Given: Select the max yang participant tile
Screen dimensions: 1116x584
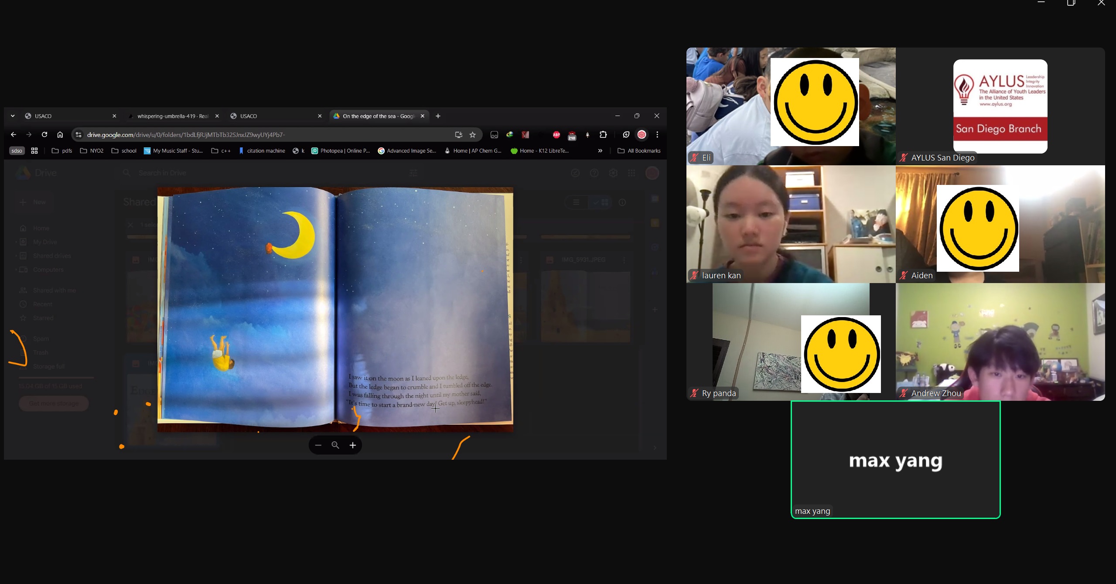Looking at the screenshot, I should [x=895, y=460].
